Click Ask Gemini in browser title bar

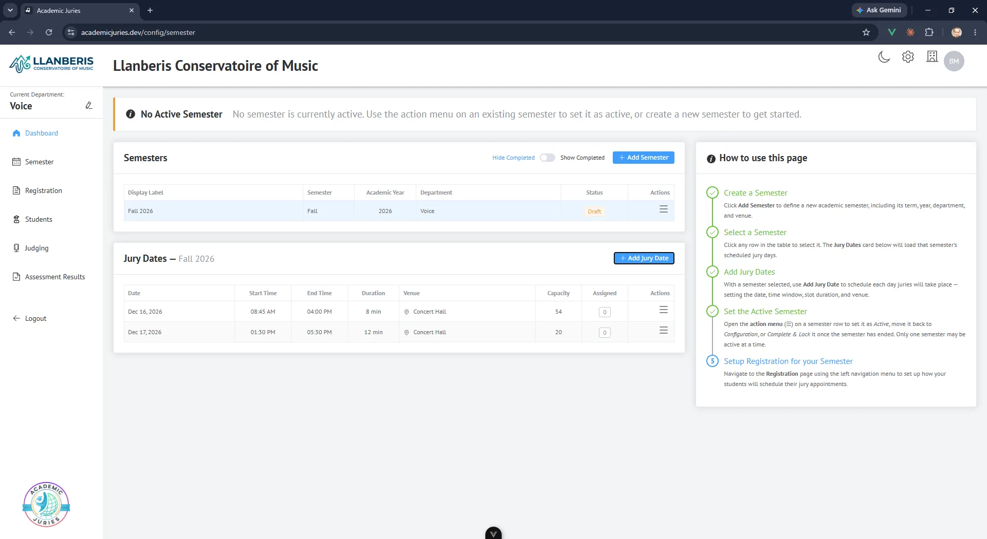tap(879, 10)
